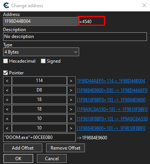Decrease offset D8 with left arrow

[7, 90]
